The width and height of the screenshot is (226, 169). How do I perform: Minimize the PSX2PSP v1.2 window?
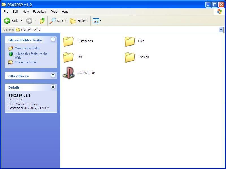tap(208, 5)
